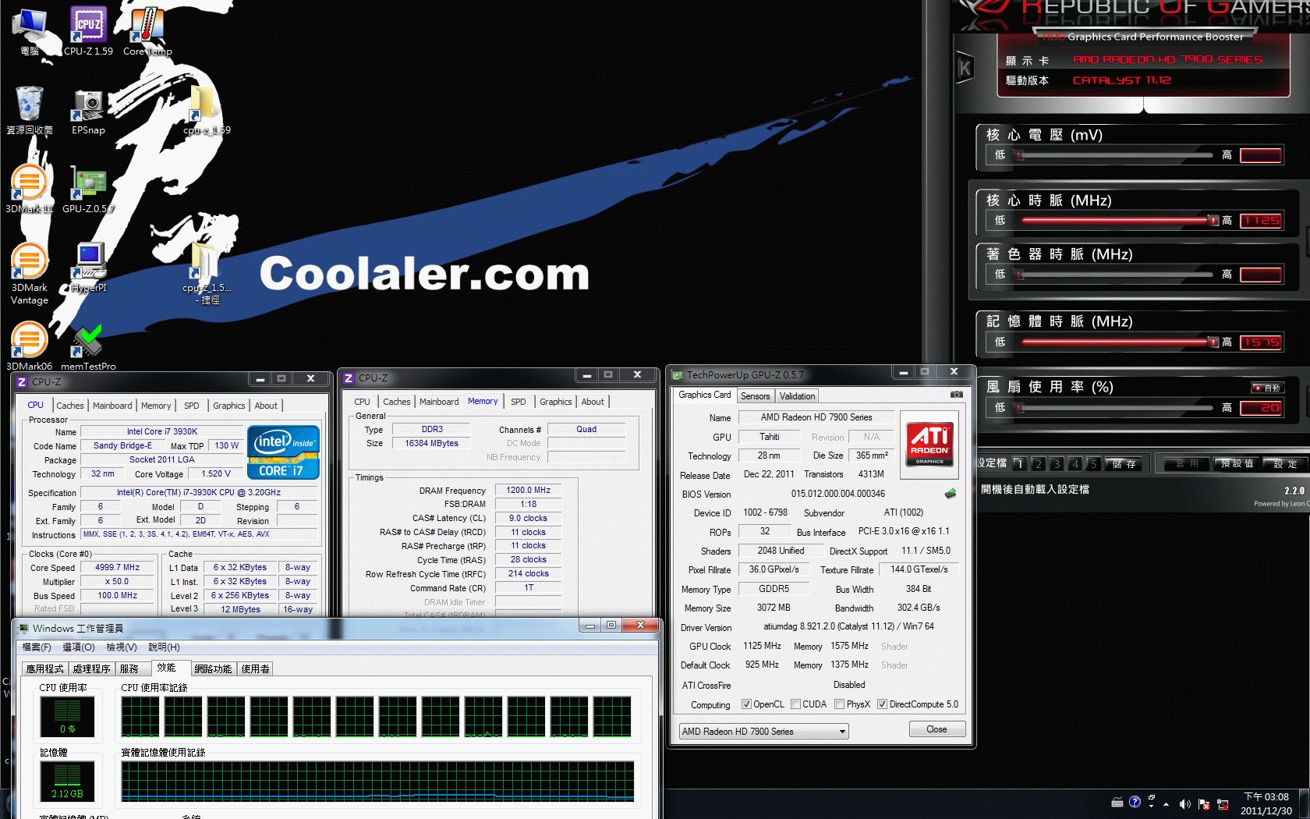Toggle the PhysX checkbox in GPU-Z
The width and height of the screenshot is (1310, 819).
[x=839, y=704]
